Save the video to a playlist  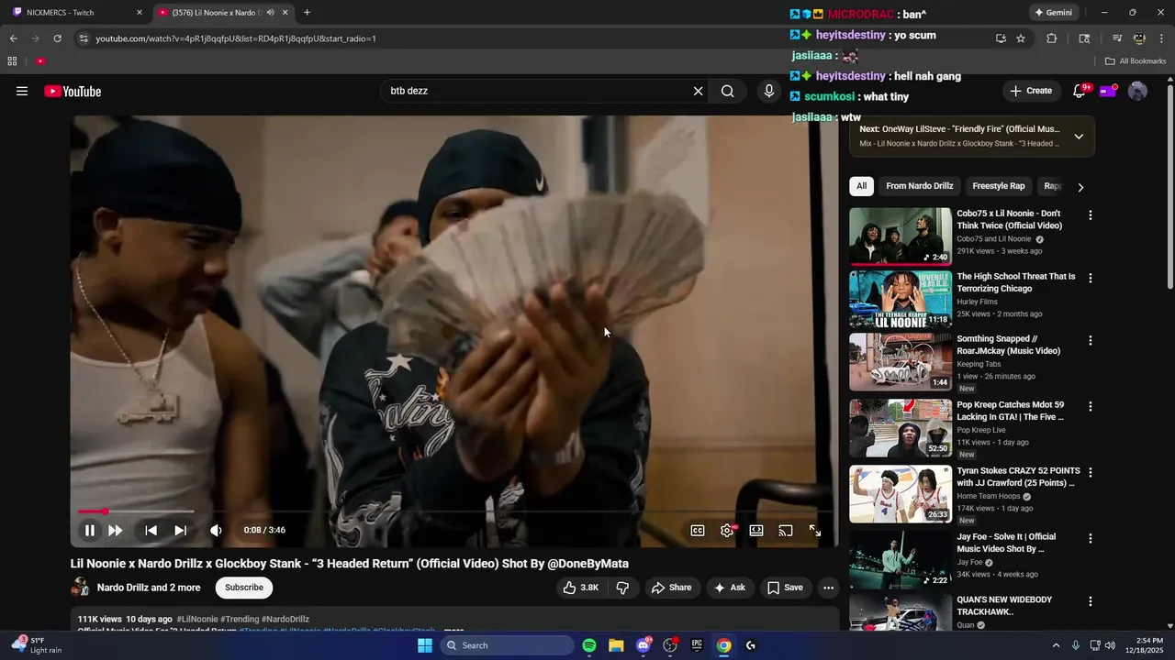click(x=785, y=588)
